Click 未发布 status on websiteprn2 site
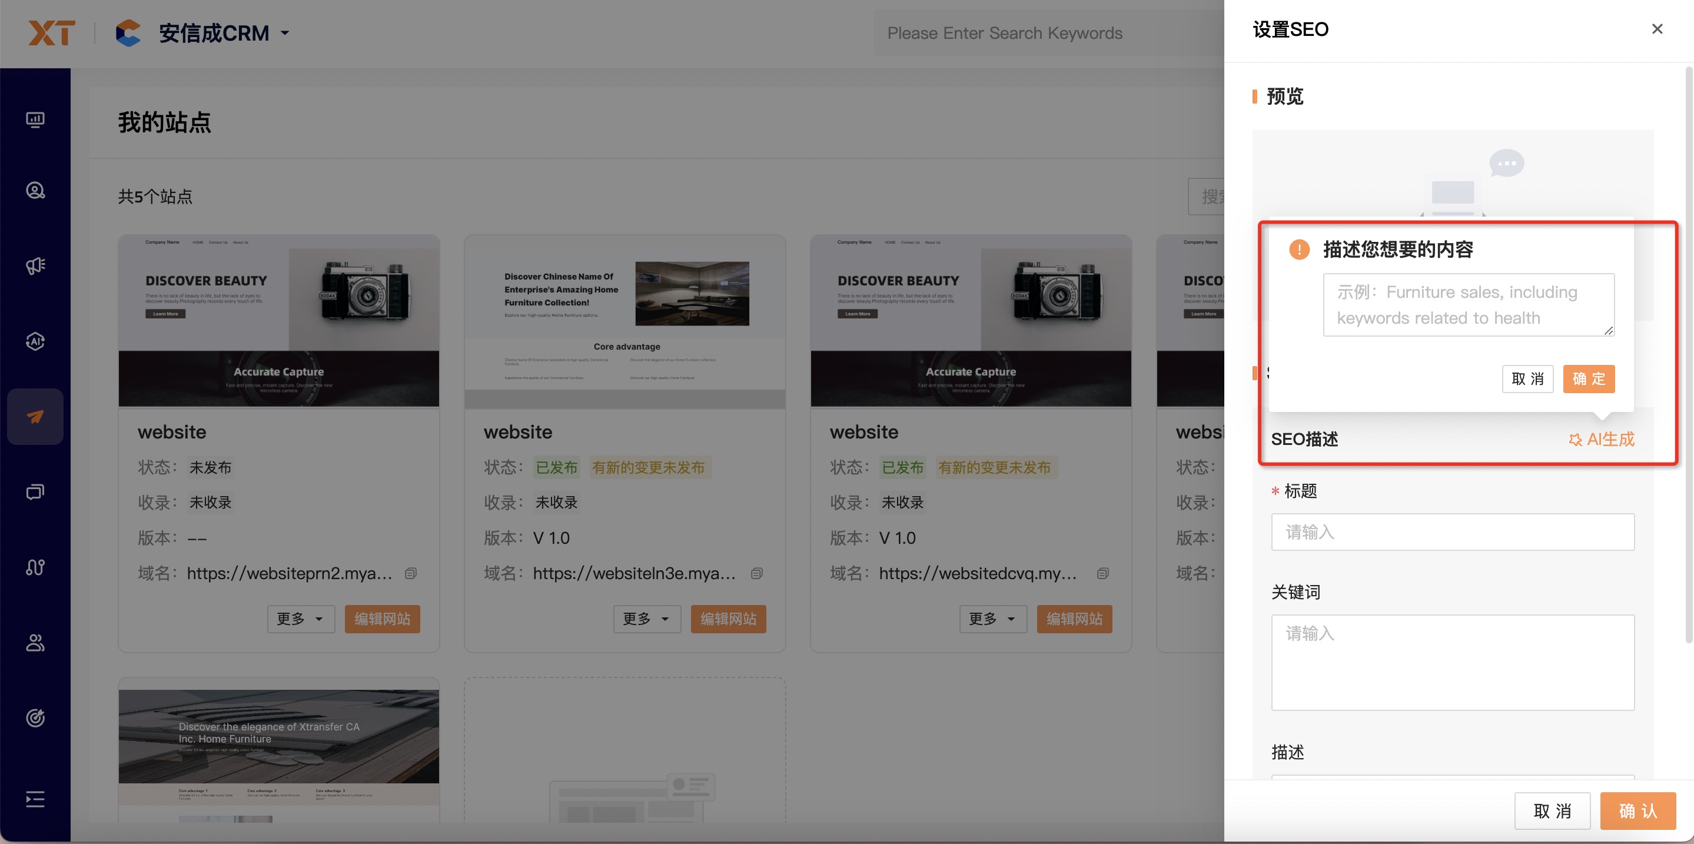The height and width of the screenshot is (844, 1694). pos(211,467)
